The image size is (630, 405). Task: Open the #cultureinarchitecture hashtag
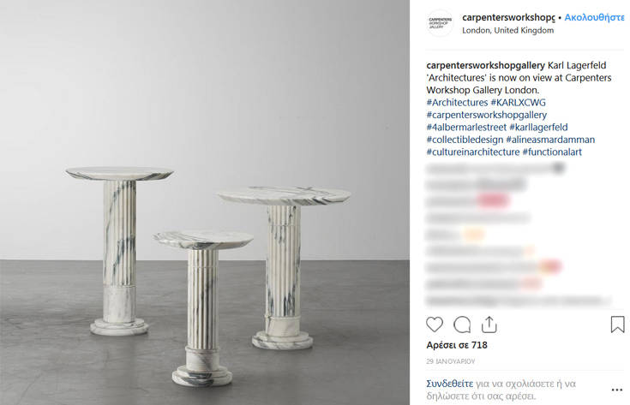click(x=473, y=152)
